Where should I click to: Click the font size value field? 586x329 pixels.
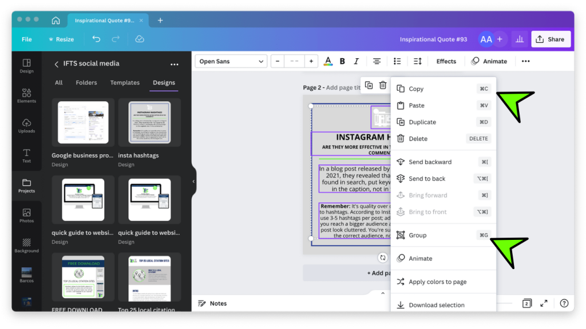coord(294,61)
